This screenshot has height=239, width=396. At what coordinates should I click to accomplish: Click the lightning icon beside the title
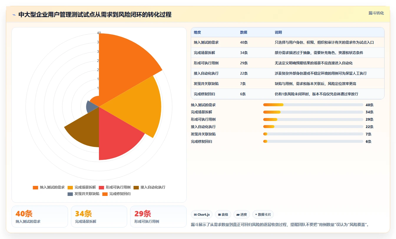(x=14, y=15)
